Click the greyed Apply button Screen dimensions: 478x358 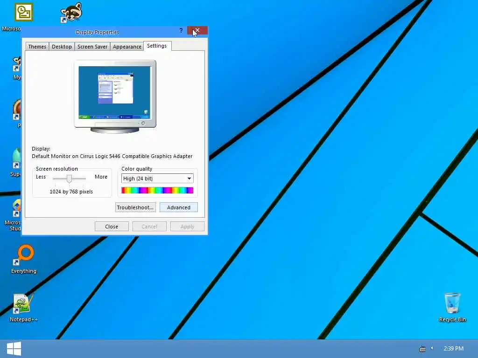(x=187, y=227)
